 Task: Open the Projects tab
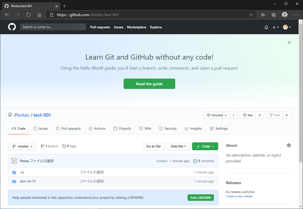122,128
